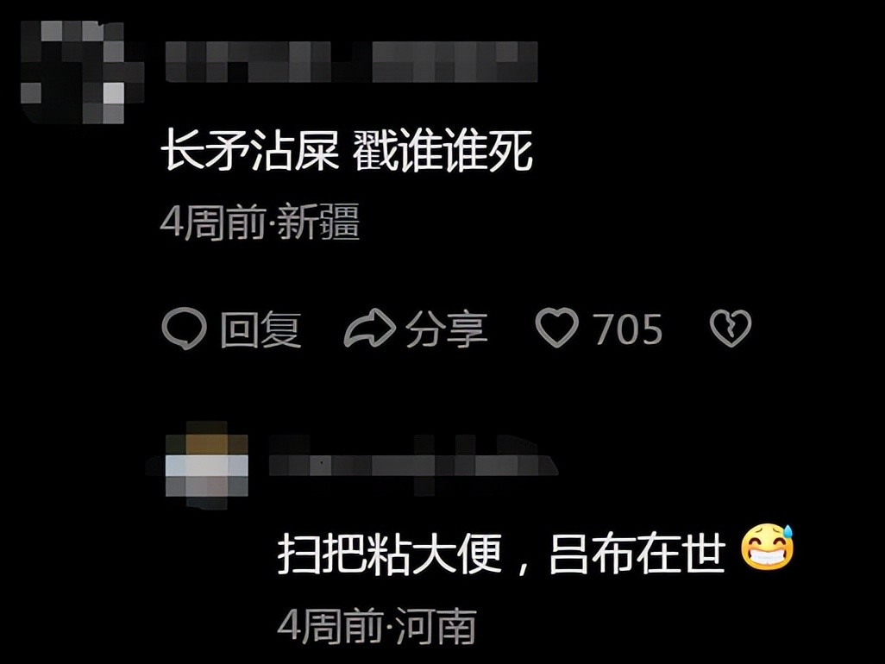The image size is (885, 664).
Task: Click the comment text 长矛沾屎 戳谁谁死
Action: 347,150
